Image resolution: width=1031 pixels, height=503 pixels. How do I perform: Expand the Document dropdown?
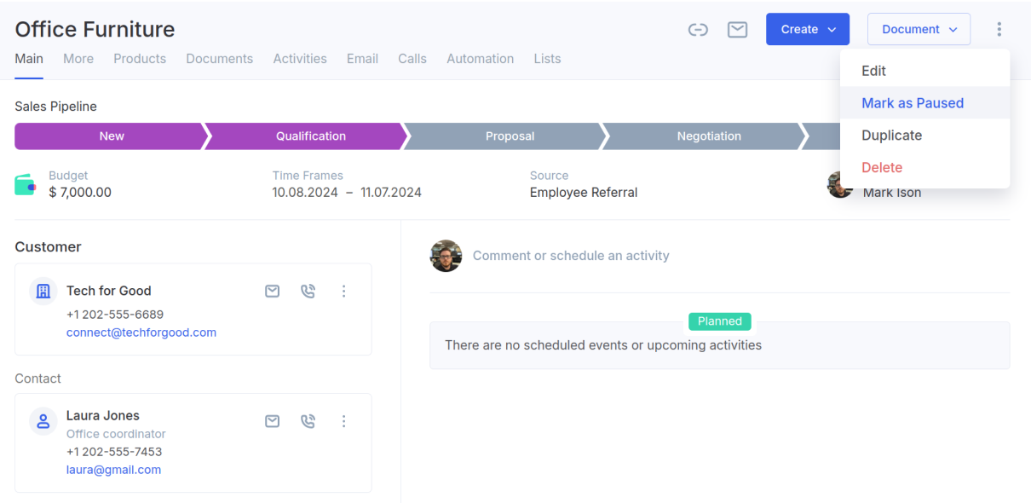(919, 29)
